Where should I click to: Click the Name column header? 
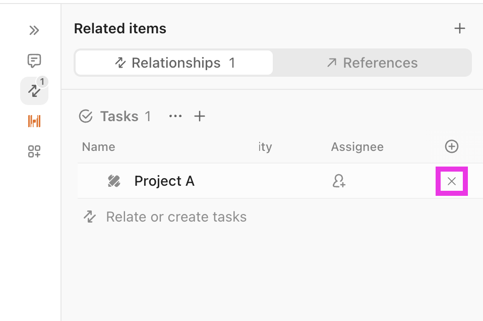[x=99, y=147]
